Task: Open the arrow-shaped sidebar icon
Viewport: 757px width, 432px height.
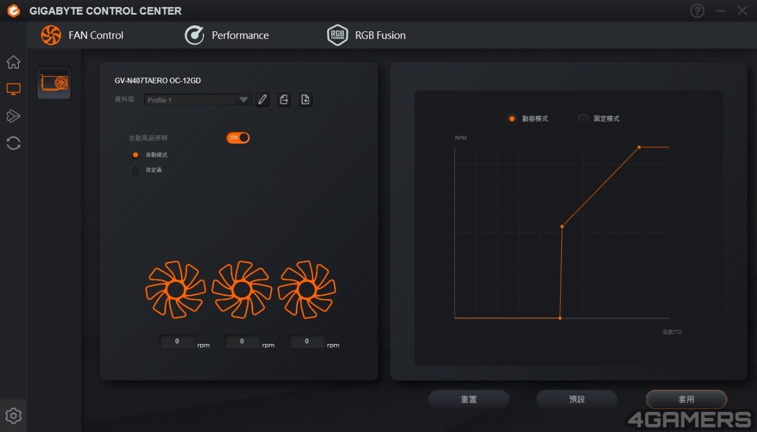Action: (13, 116)
